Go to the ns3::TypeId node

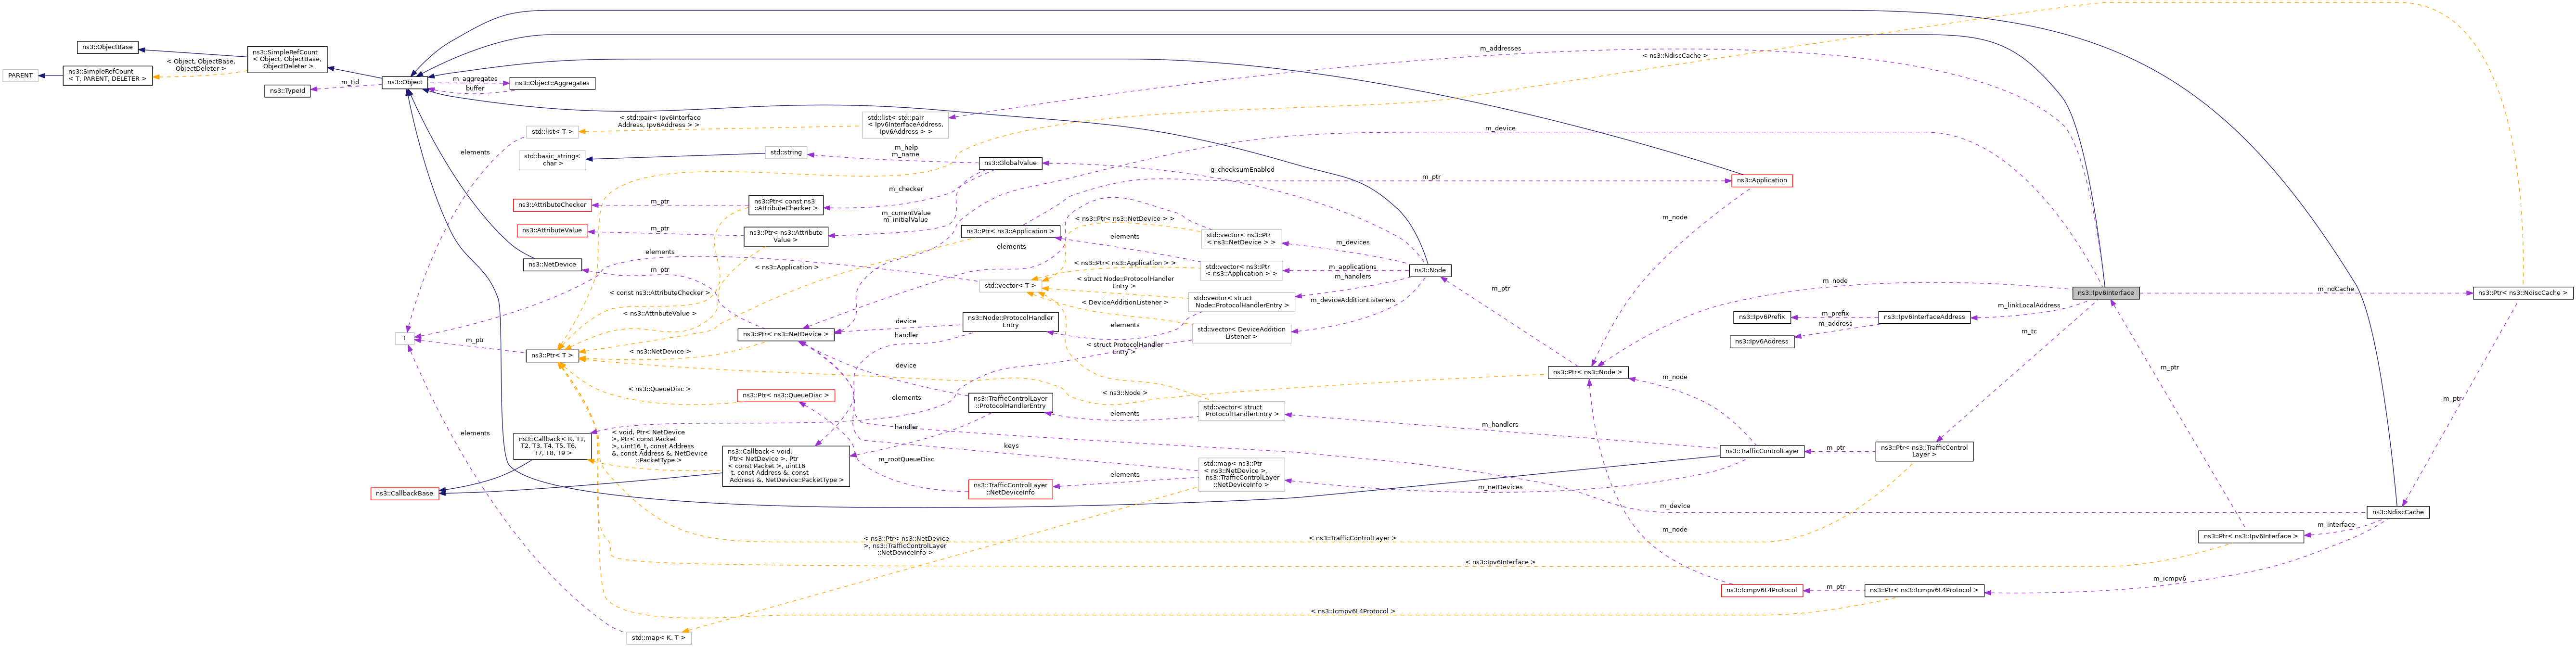click(288, 91)
